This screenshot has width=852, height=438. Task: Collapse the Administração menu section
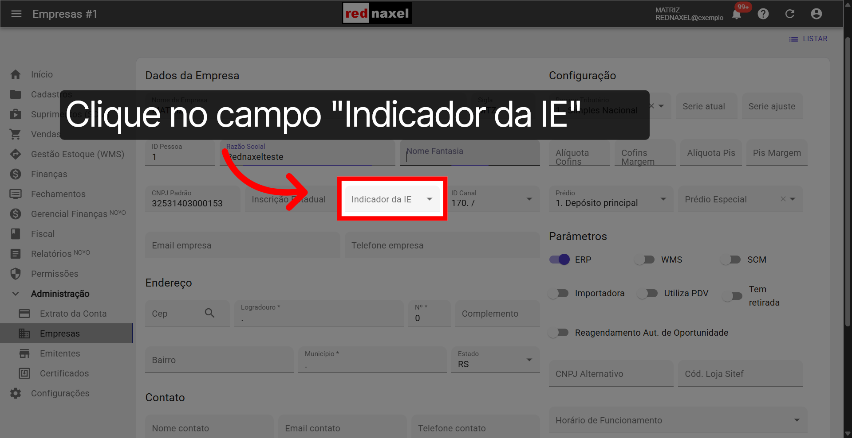pyautogui.click(x=16, y=294)
